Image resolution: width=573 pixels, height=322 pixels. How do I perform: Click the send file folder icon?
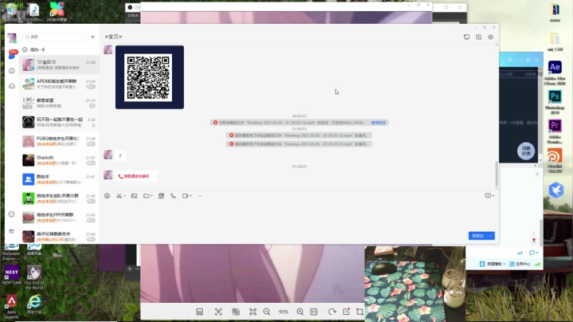(146, 196)
